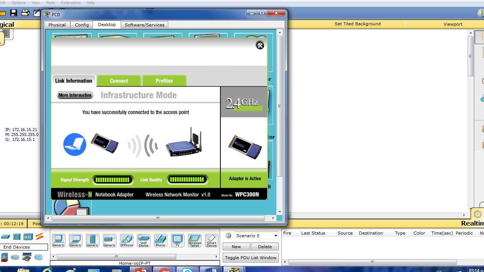Click the 2.4 GHz logo
This screenshot has height=272, width=484.
point(244,103)
